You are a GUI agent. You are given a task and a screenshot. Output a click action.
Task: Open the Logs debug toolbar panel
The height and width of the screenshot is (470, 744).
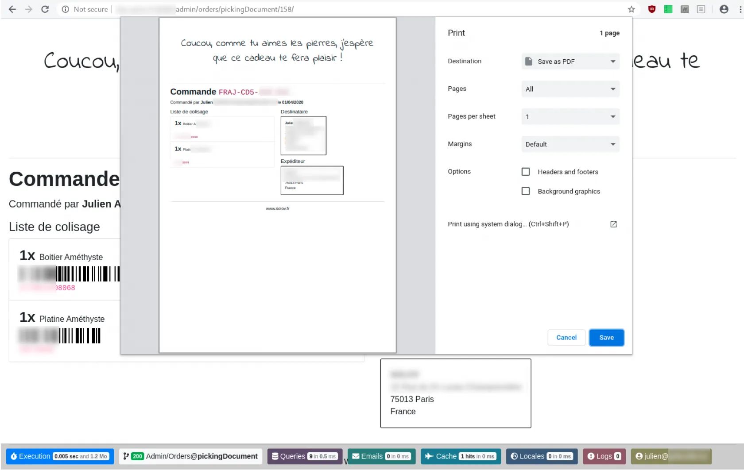(604, 456)
